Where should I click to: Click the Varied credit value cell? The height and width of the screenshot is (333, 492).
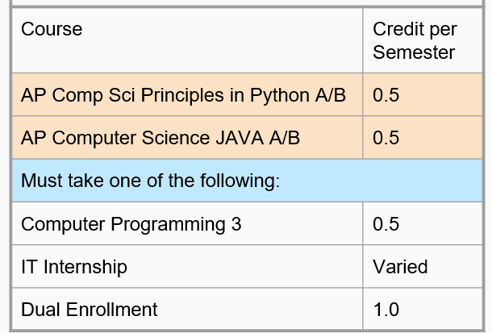click(423, 267)
